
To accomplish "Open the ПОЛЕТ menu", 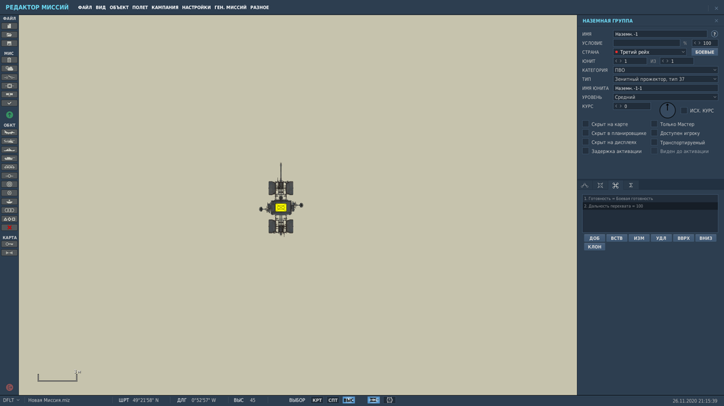I will (x=140, y=7).
